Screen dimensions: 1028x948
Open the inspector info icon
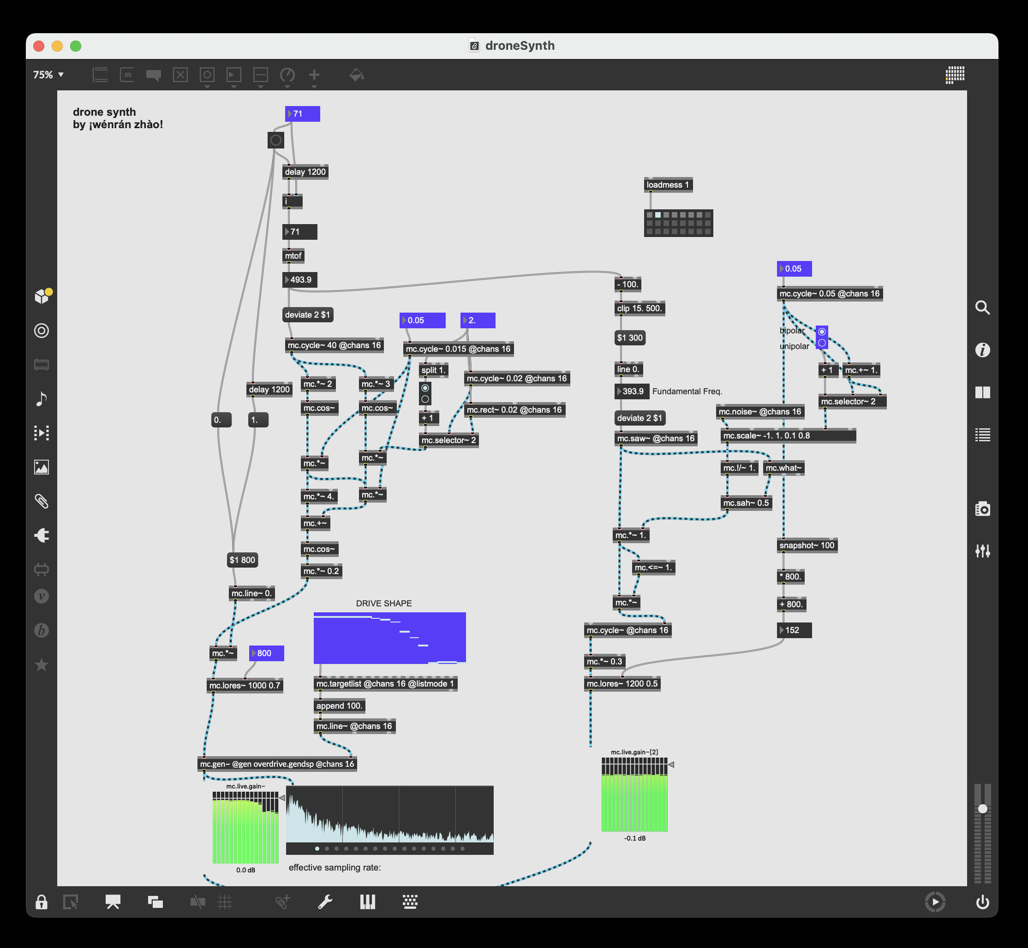[x=982, y=350]
